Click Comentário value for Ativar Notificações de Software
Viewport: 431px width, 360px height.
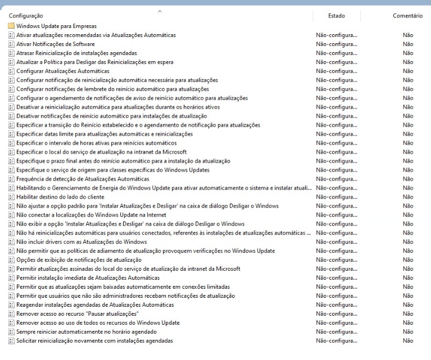point(408,44)
